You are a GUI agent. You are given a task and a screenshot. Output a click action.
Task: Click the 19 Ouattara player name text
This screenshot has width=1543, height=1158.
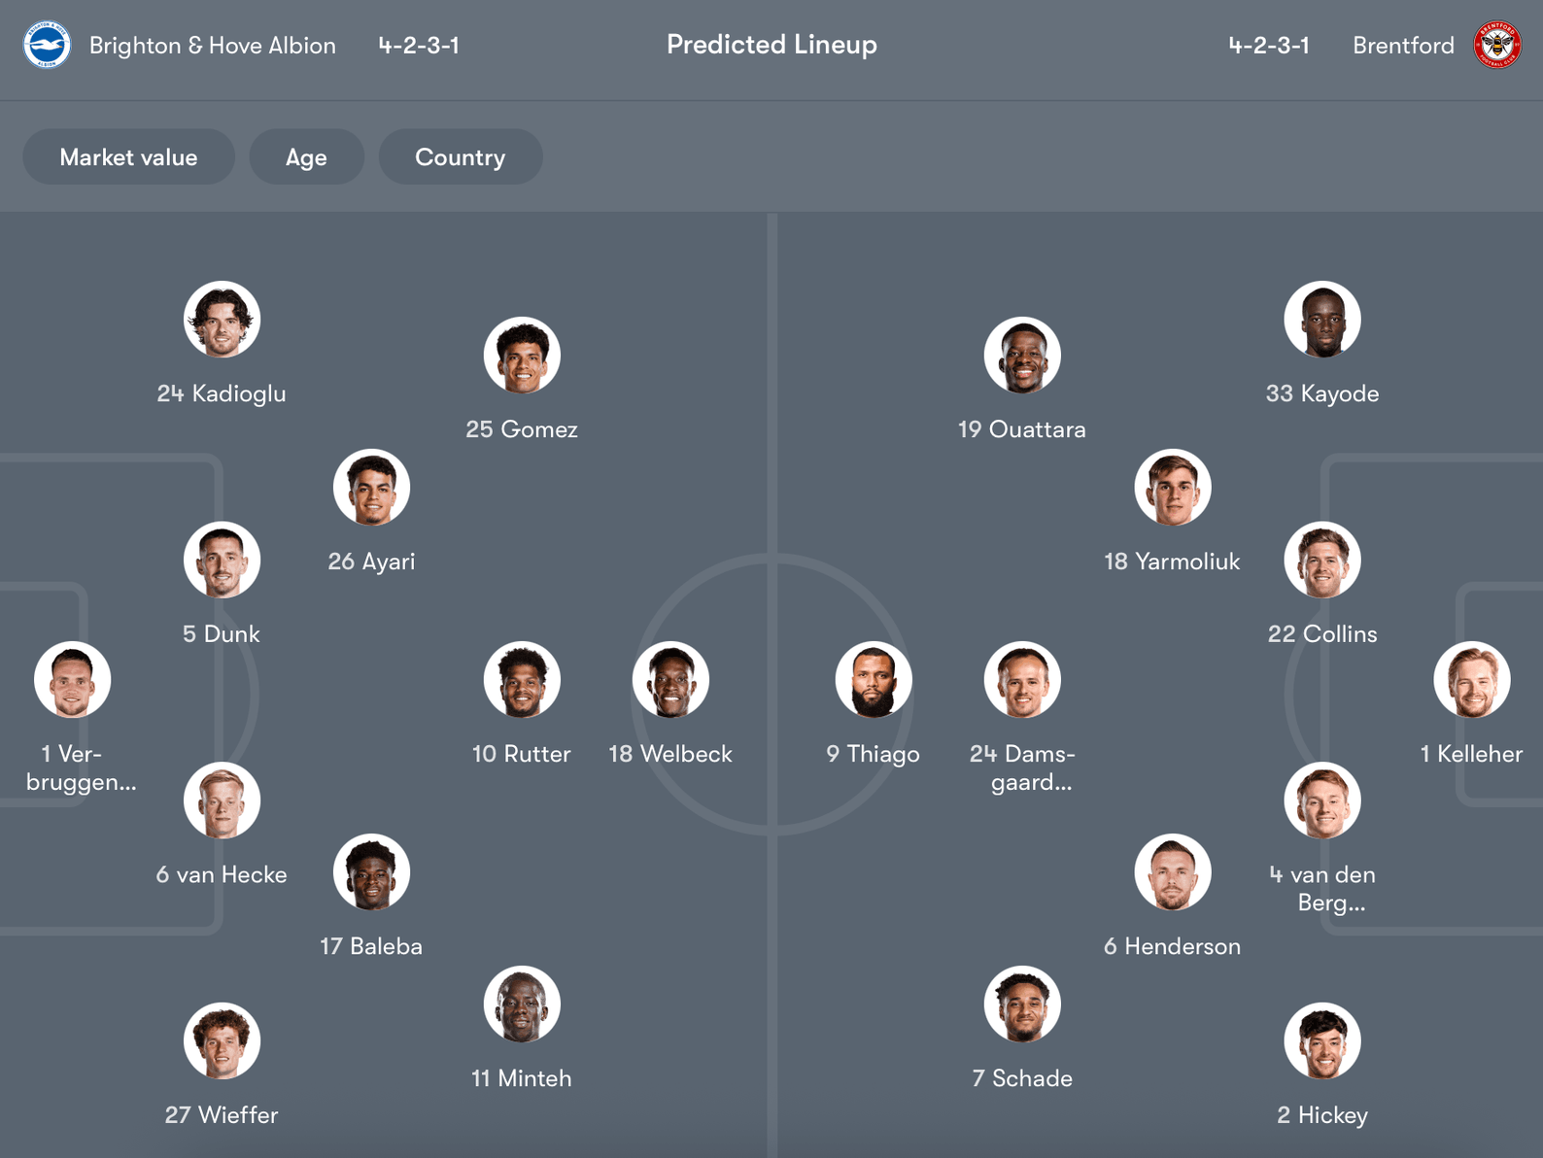point(1021,428)
